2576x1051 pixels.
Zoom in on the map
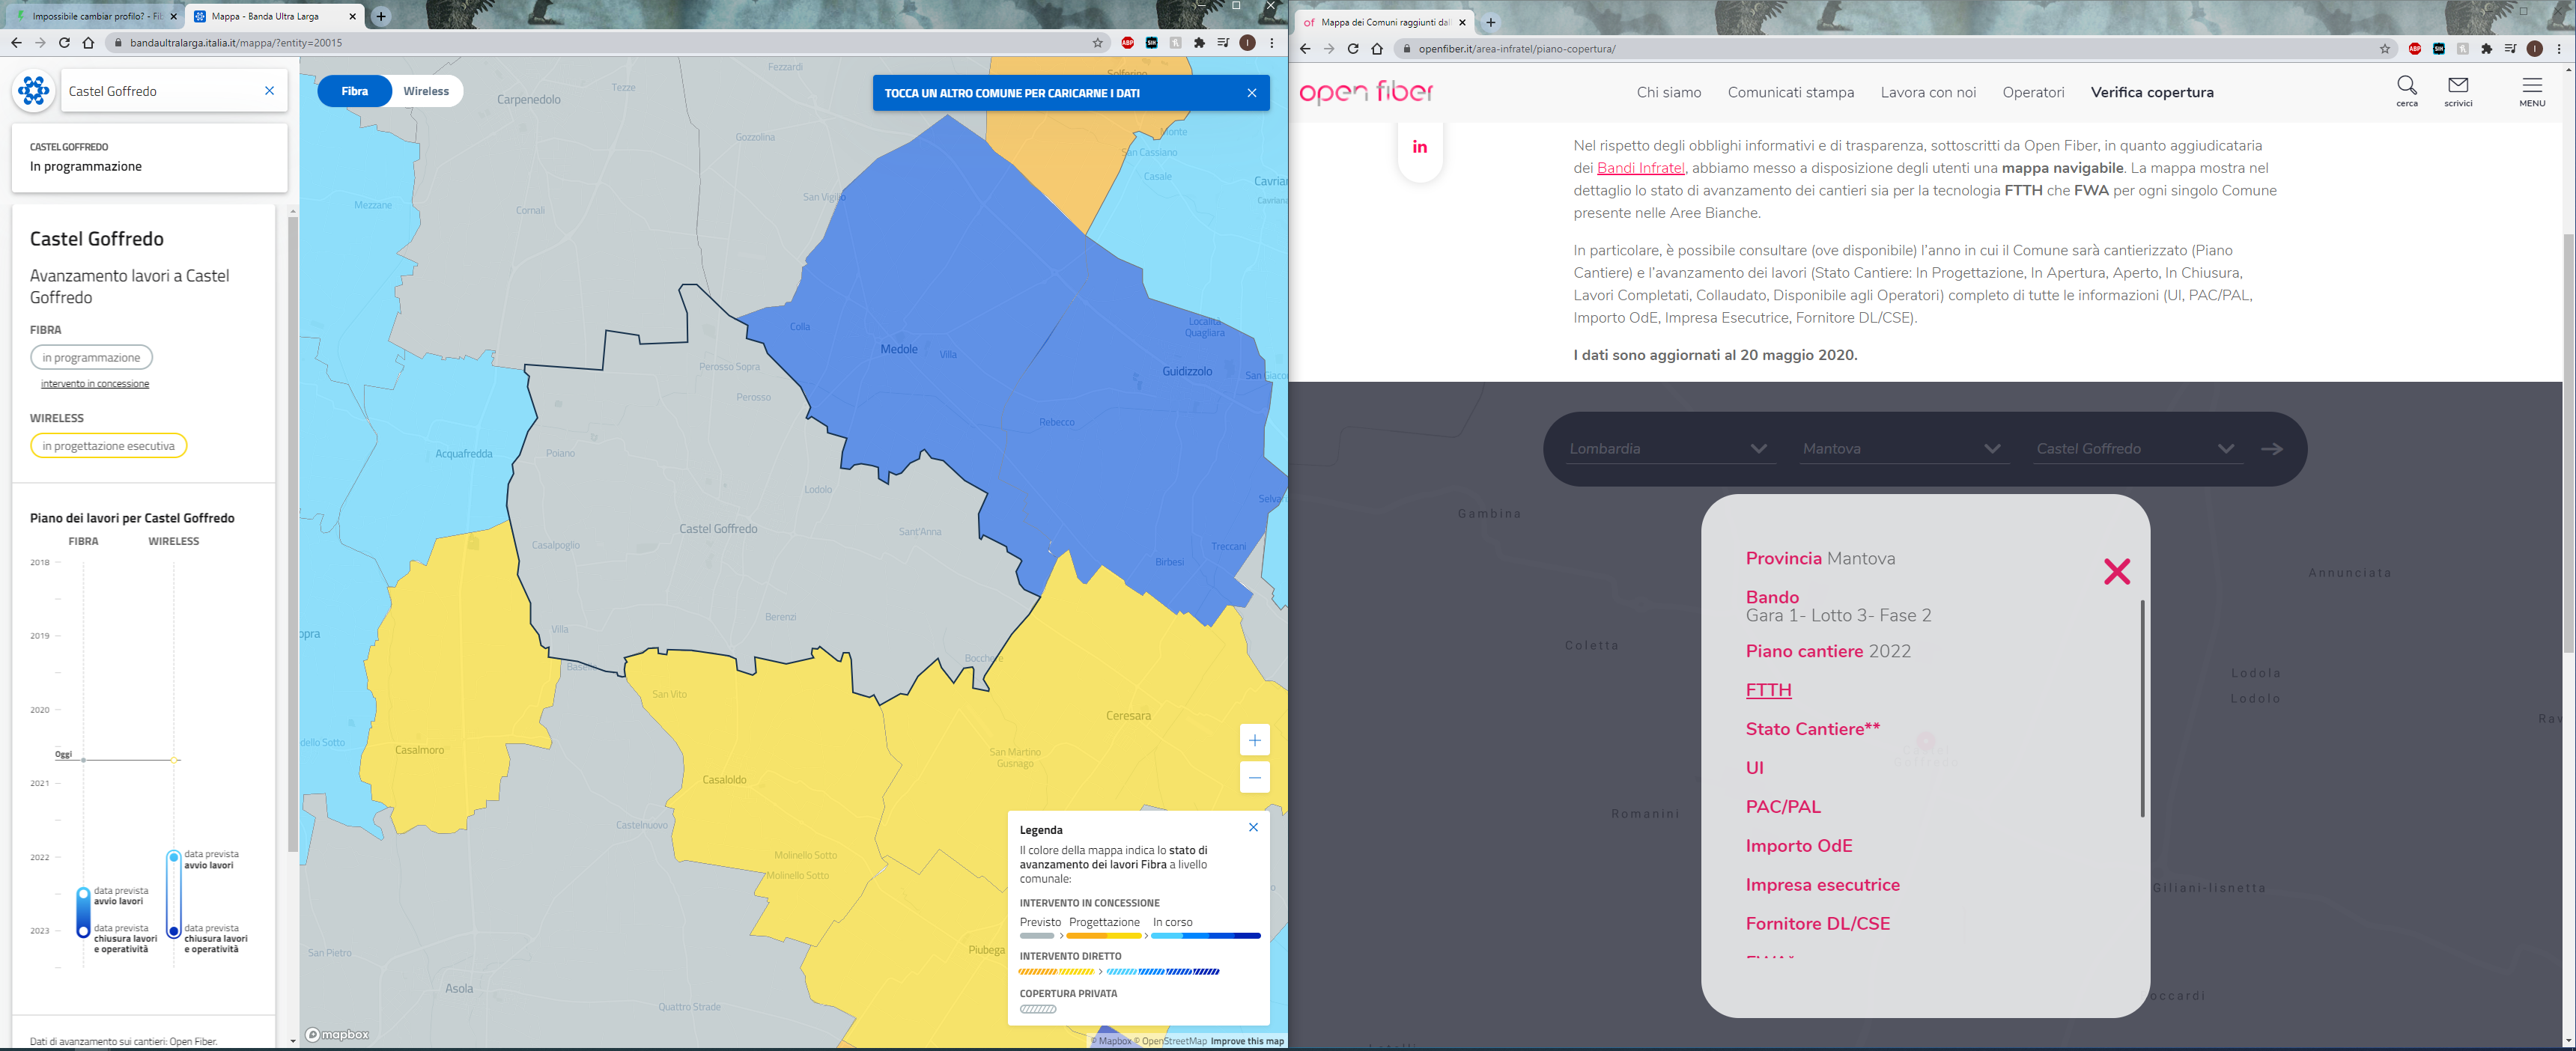(1254, 740)
